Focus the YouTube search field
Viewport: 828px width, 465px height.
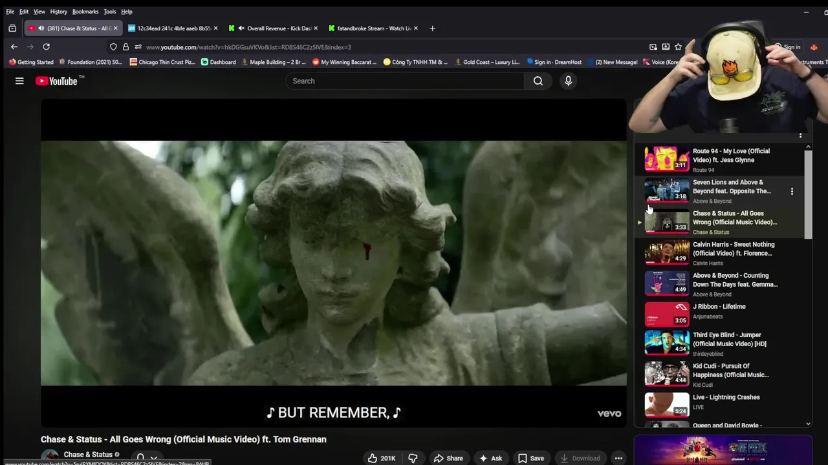point(405,81)
